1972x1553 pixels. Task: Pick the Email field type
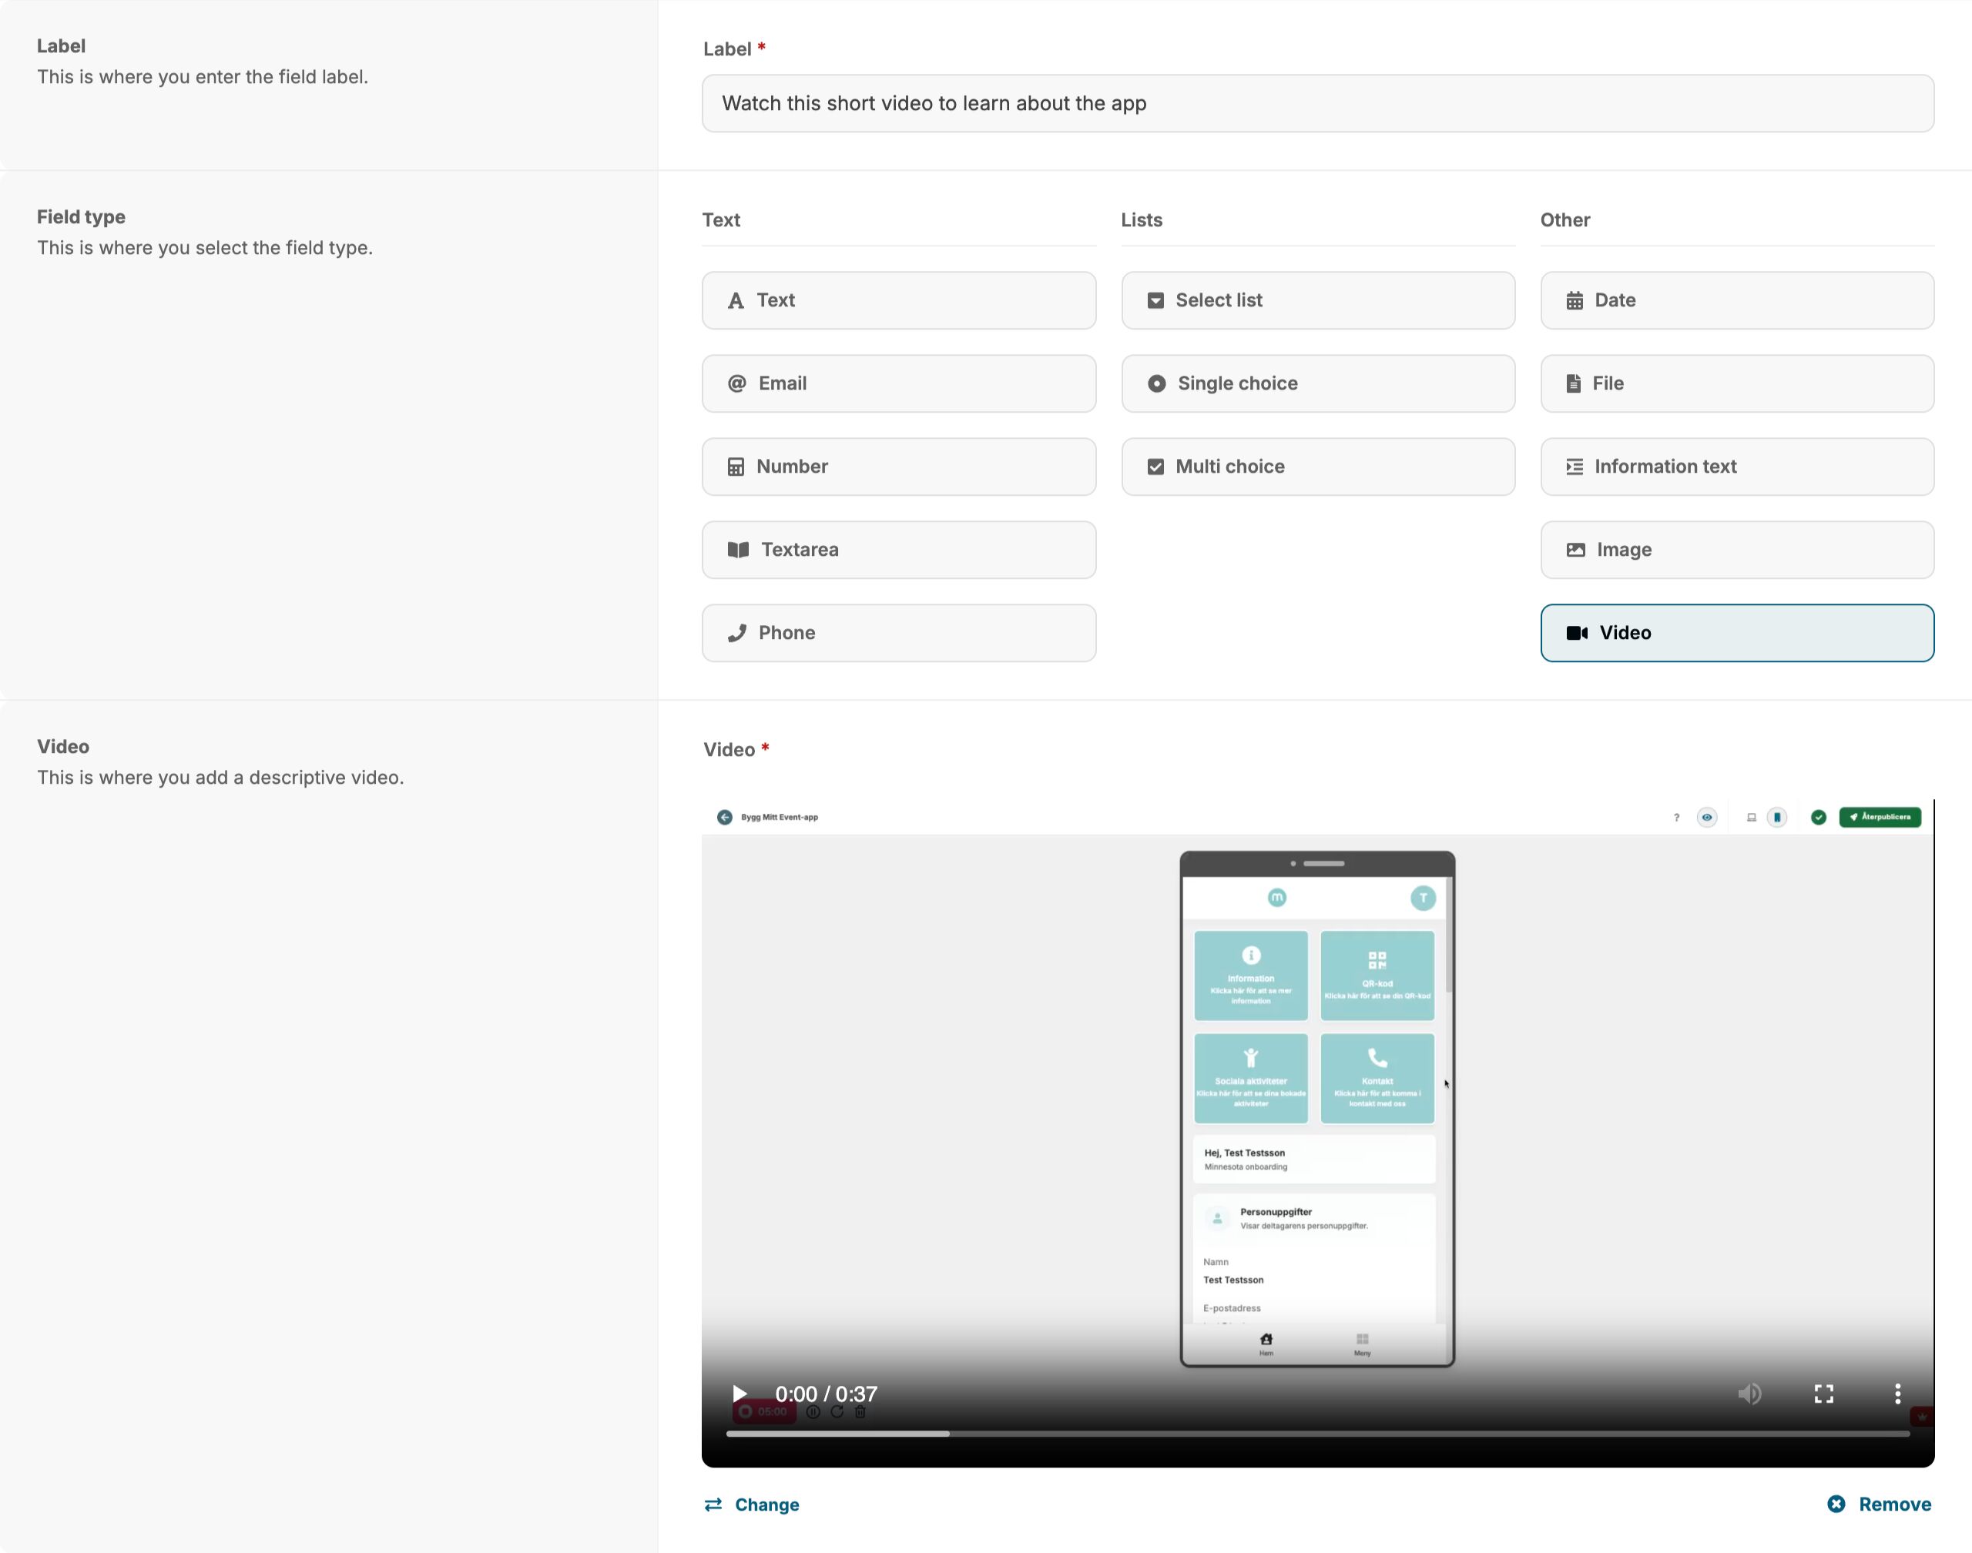click(x=897, y=383)
